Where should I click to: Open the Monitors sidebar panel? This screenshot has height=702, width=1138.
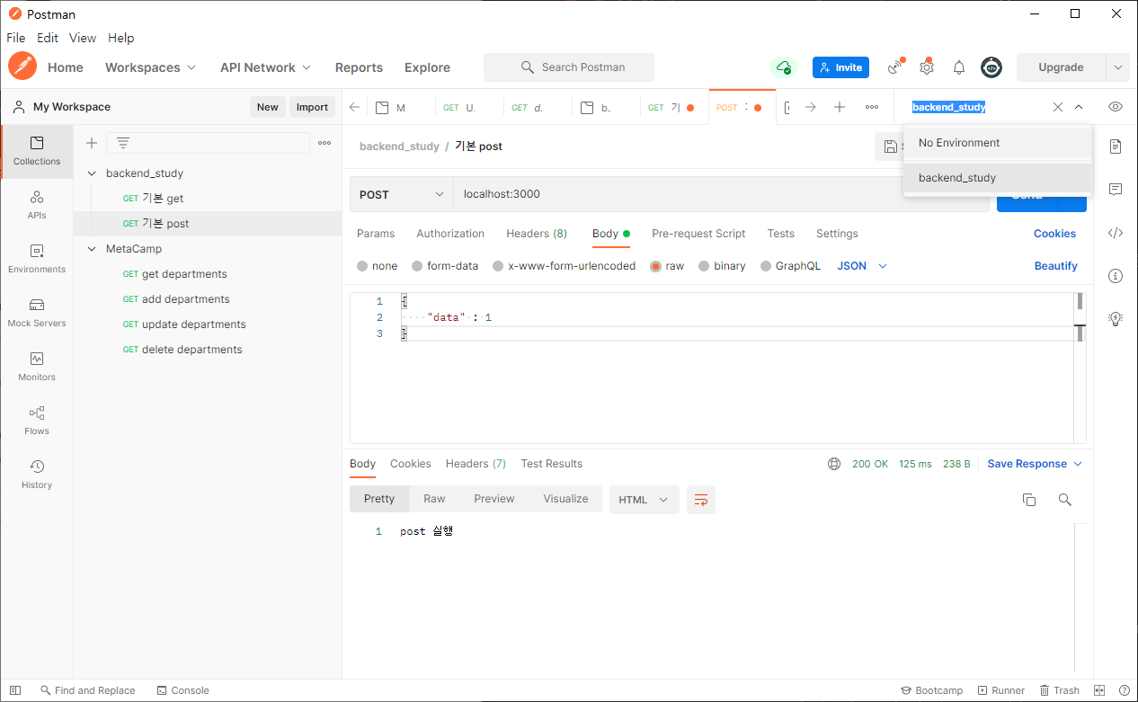pos(37,367)
